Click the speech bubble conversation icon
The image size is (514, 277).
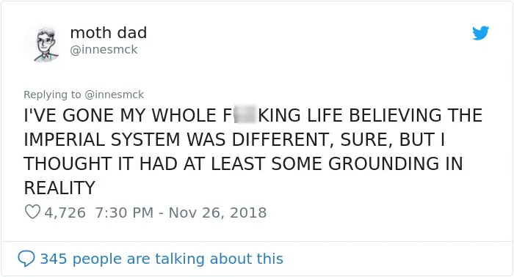pyautogui.click(x=26, y=259)
